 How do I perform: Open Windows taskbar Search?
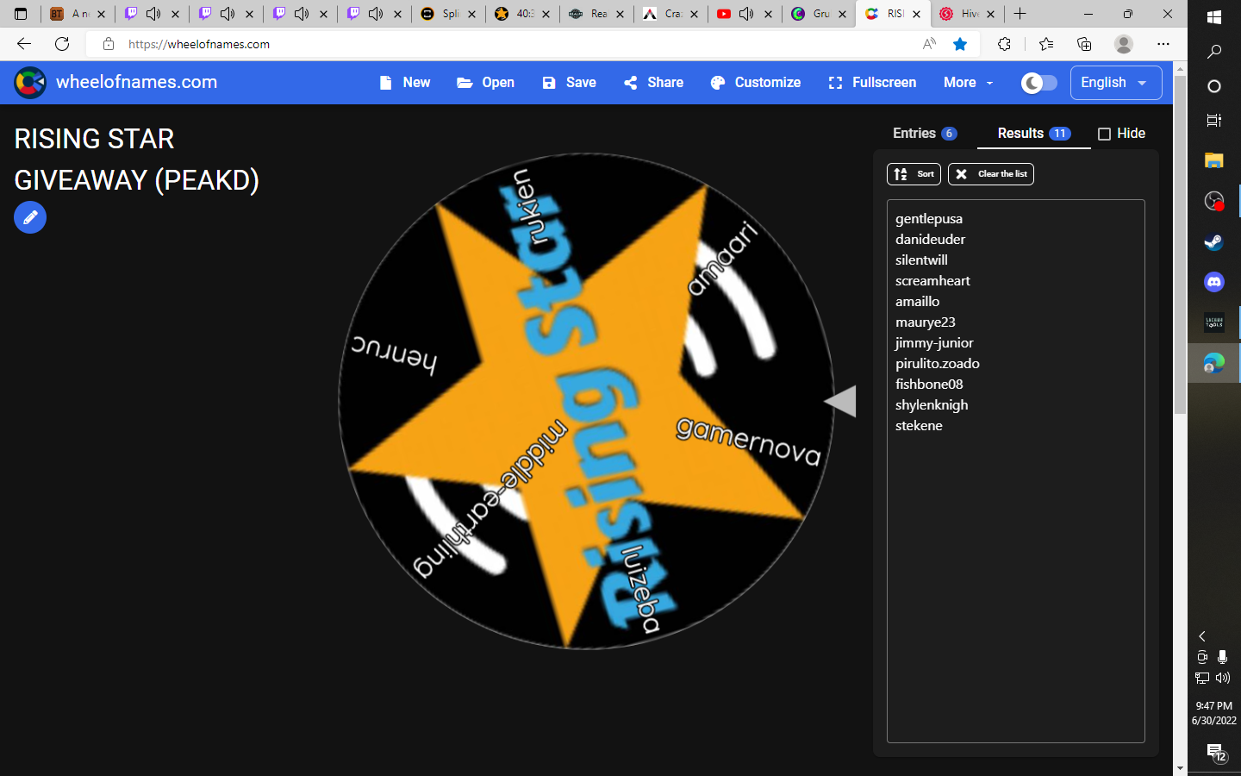(1214, 52)
